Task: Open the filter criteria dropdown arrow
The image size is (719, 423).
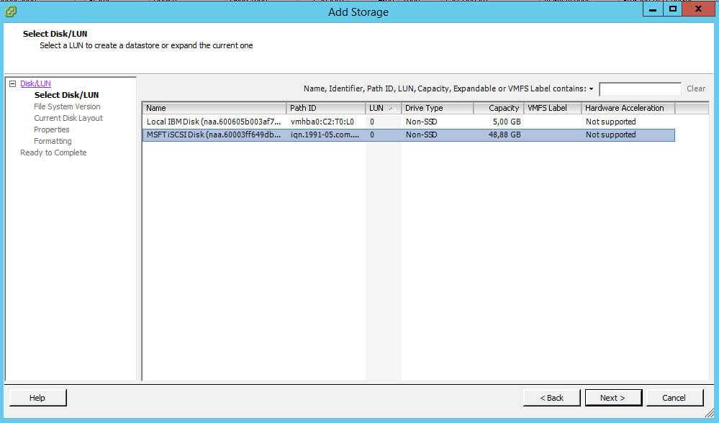Action: [x=591, y=89]
